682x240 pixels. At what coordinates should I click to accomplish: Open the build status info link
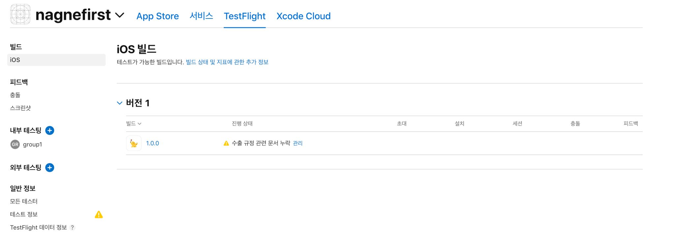click(227, 62)
